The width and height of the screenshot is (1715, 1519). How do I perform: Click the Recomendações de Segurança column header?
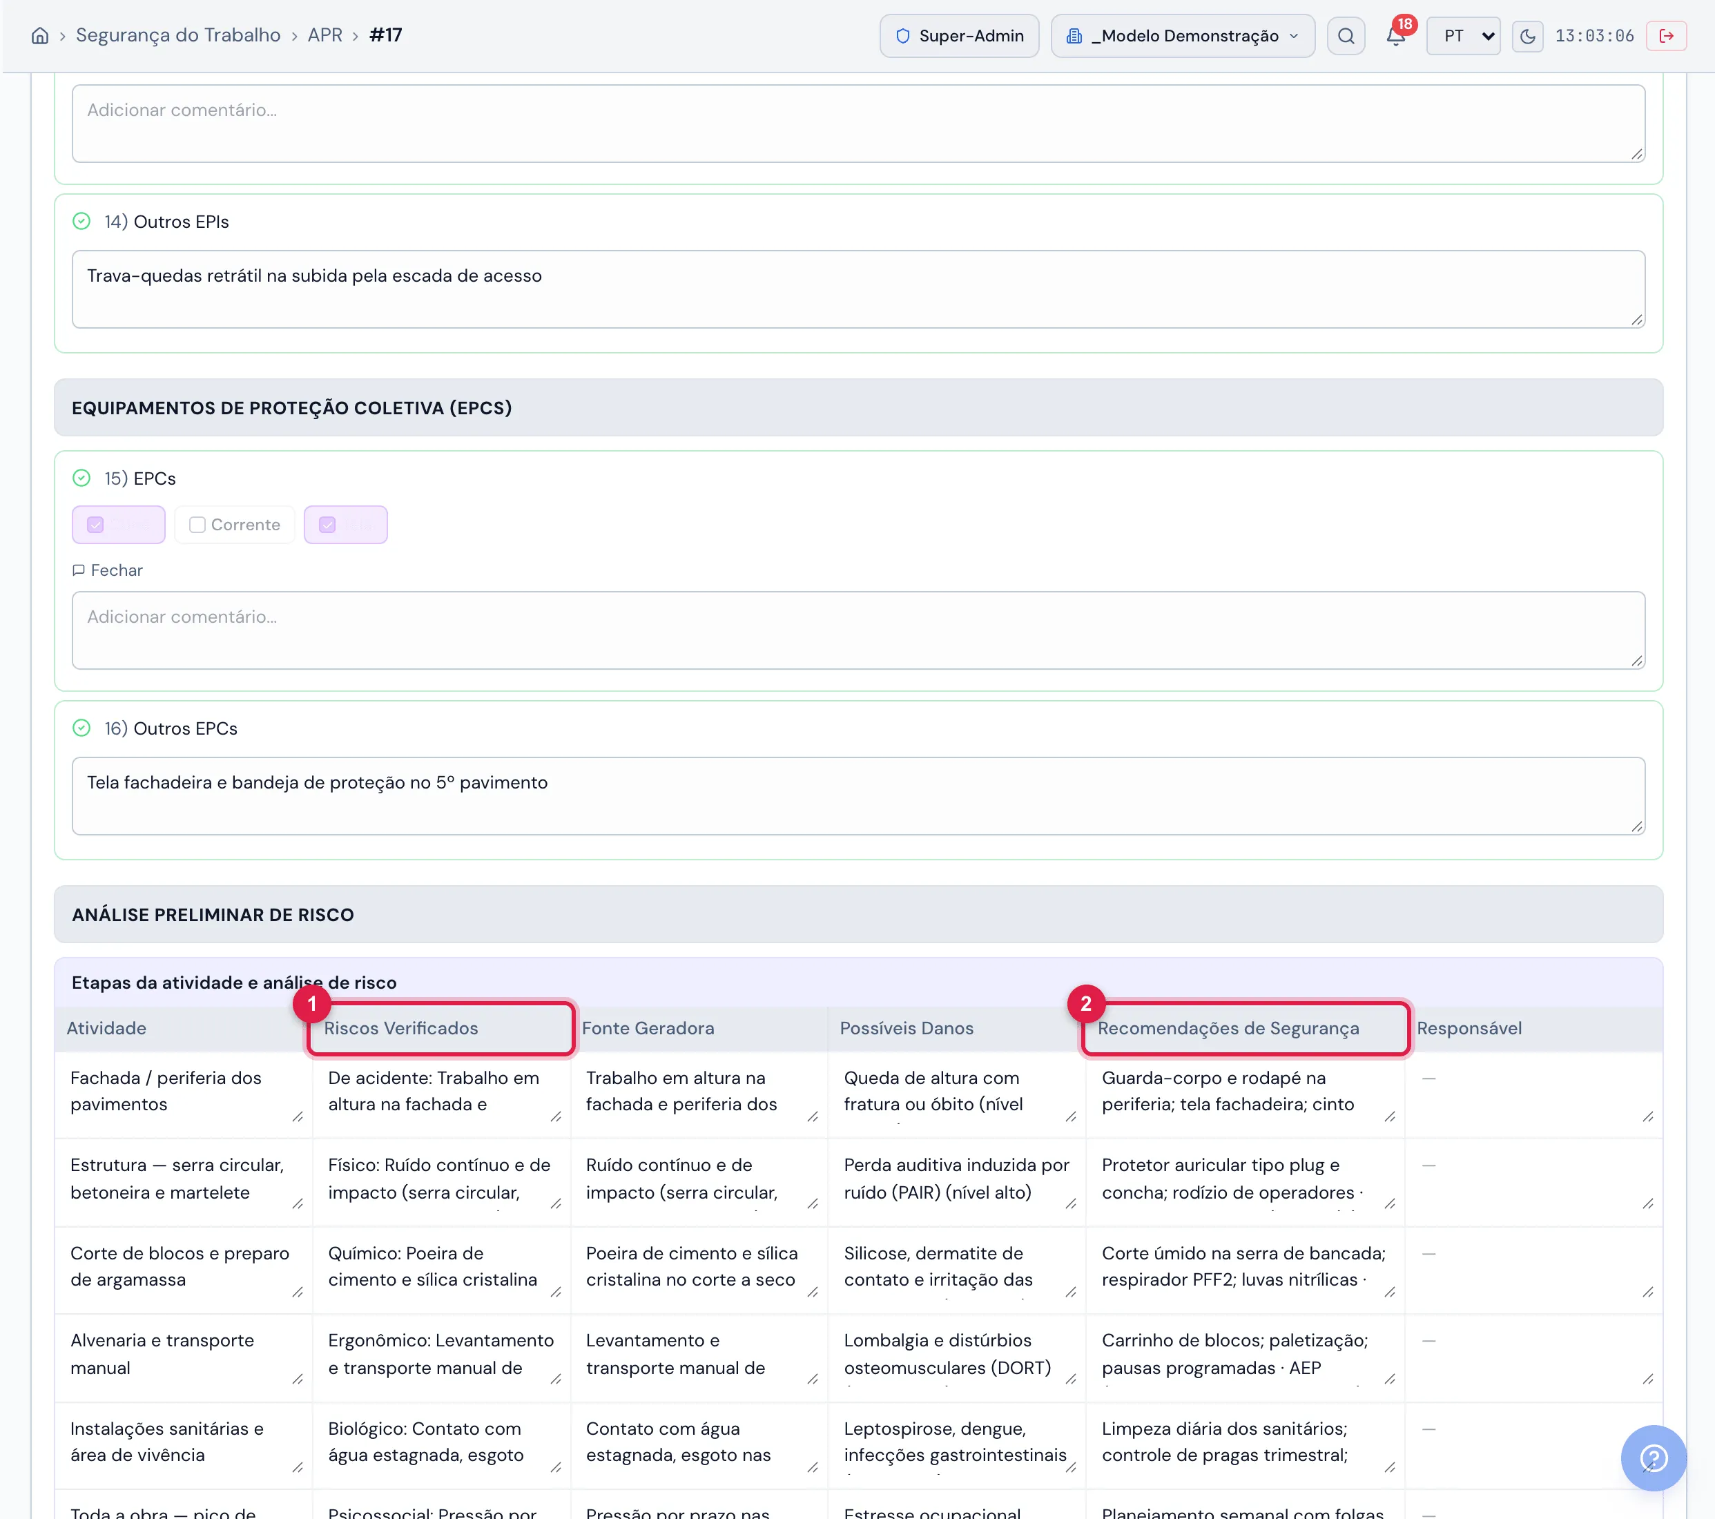(x=1245, y=1028)
